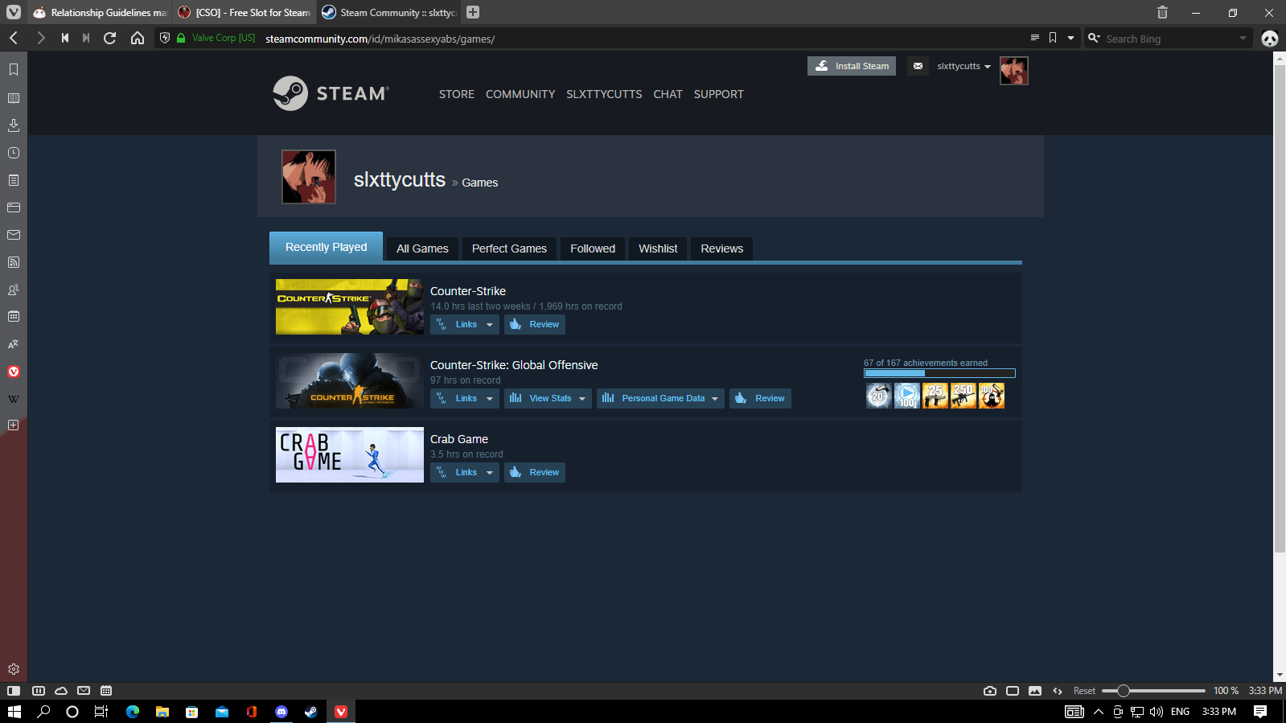Capture page with the camera icon
Image resolution: width=1286 pixels, height=723 pixels.
coord(990,691)
